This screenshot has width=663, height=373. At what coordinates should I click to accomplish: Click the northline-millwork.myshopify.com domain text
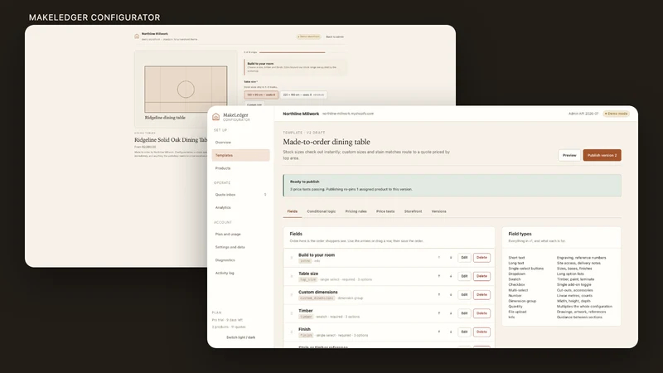pyautogui.click(x=348, y=114)
